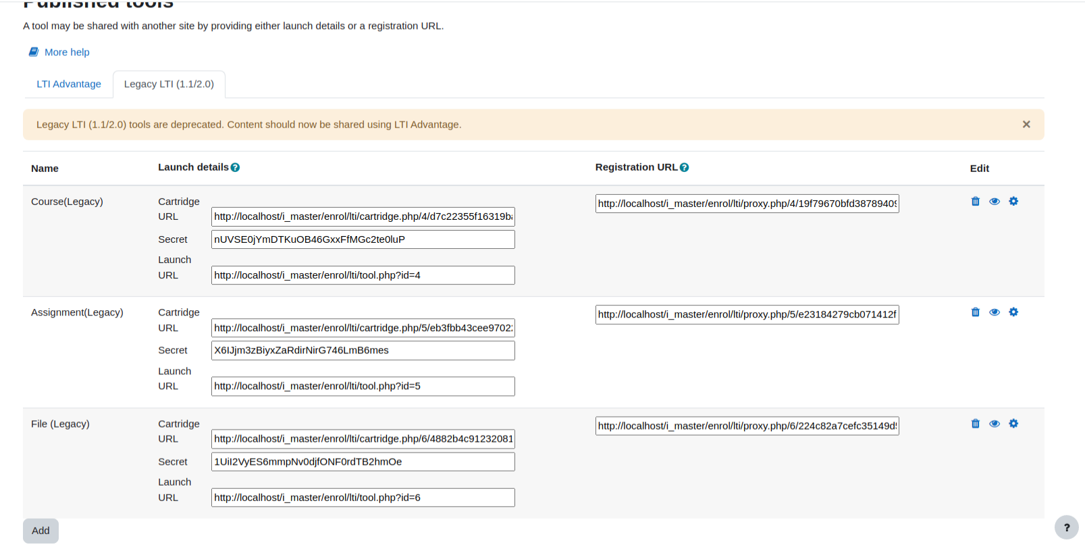Open the floating question mark help button
Image resolution: width=1085 pixels, height=553 pixels.
pyautogui.click(x=1067, y=527)
